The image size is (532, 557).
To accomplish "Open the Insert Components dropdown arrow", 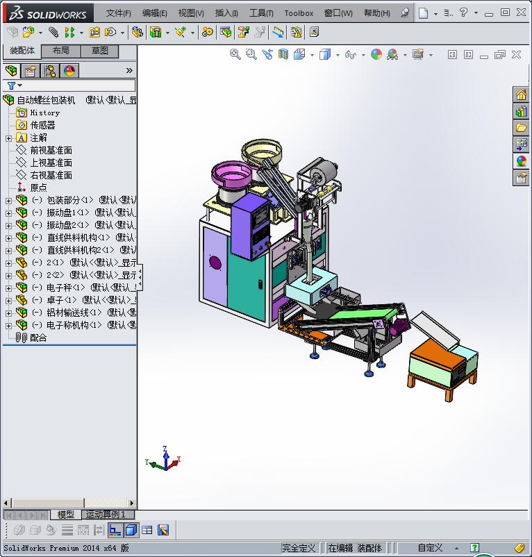I will 40,33.
